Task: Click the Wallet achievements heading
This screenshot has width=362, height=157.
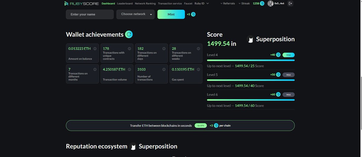Action: [95, 34]
